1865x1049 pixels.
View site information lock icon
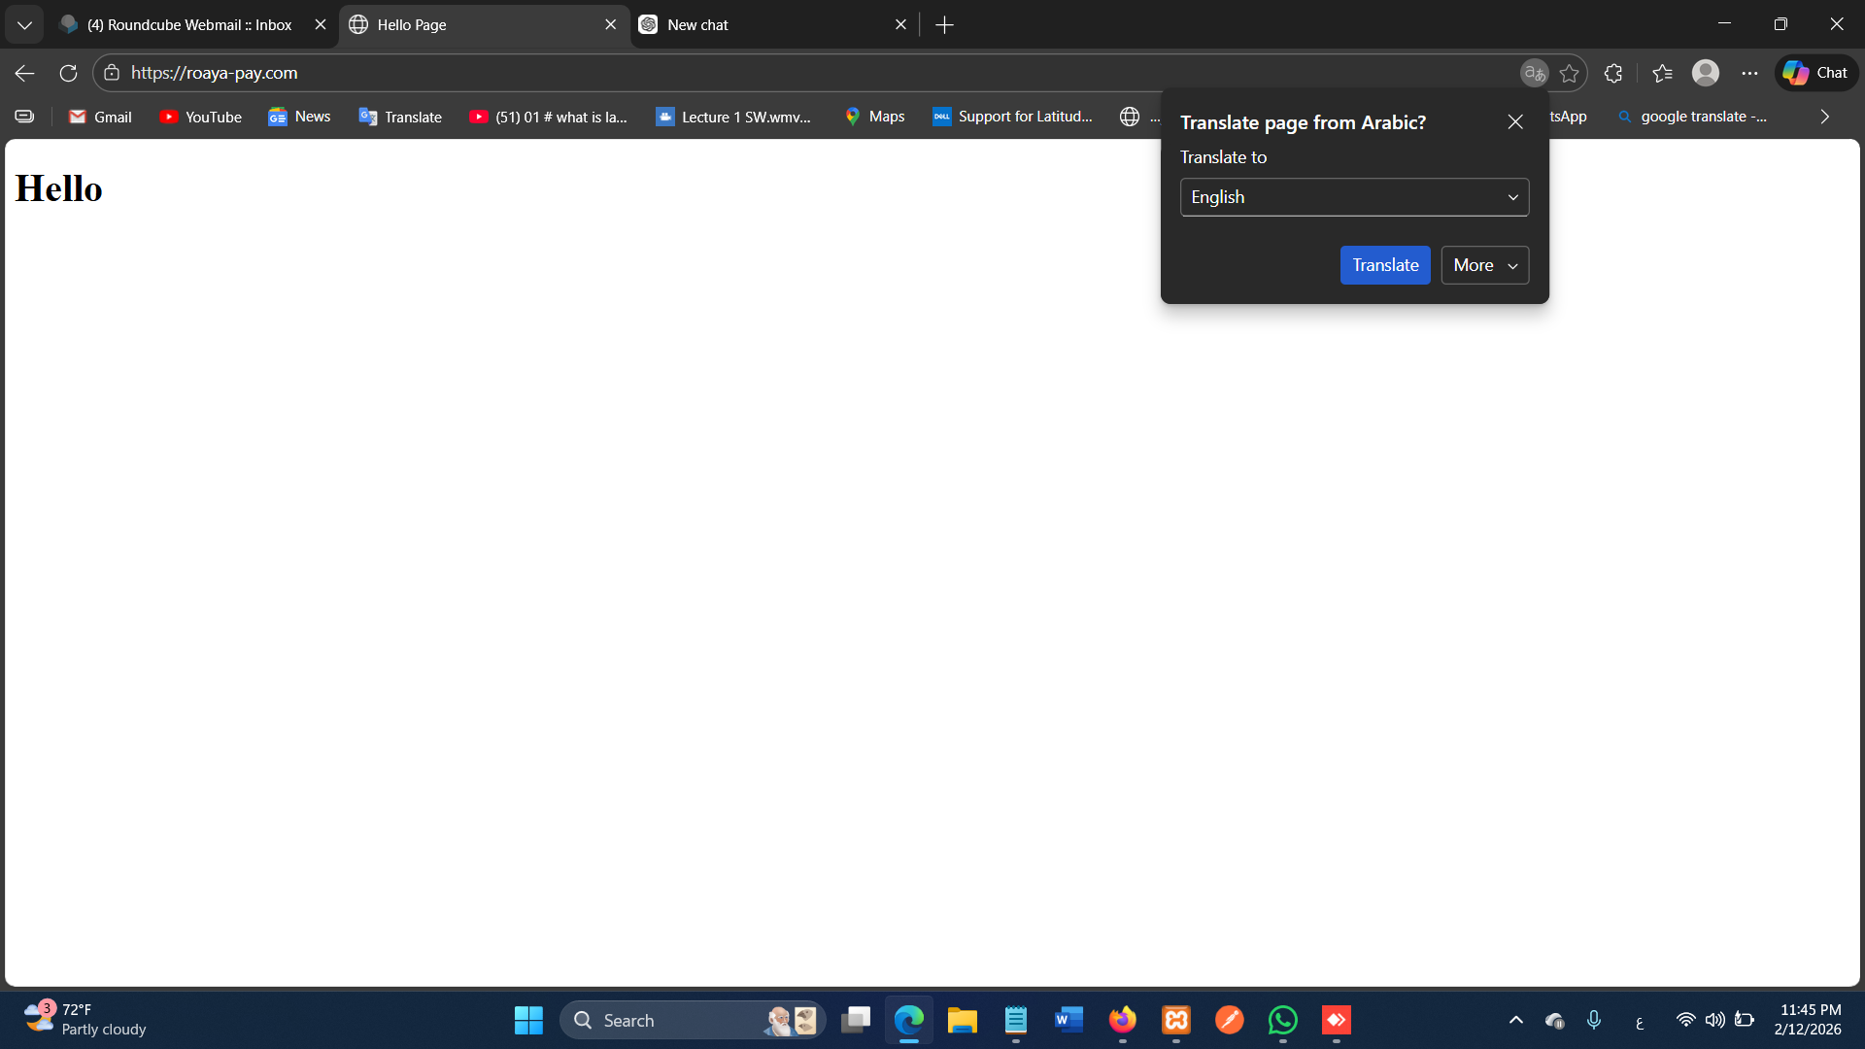pyautogui.click(x=112, y=73)
